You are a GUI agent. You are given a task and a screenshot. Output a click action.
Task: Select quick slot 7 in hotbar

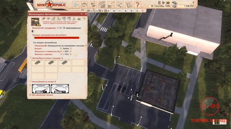pyautogui.click(x=118, y=11)
